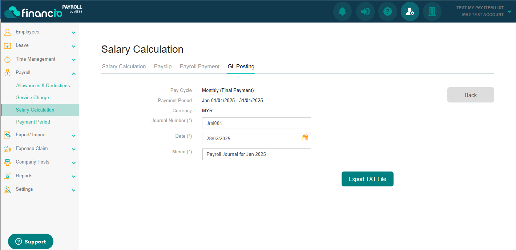Click the sign-in arrow icon in header
This screenshot has width=516, height=250.
pyautogui.click(x=365, y=12)
